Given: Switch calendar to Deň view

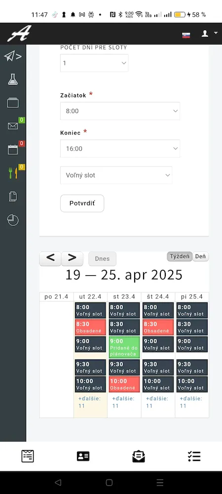Looking at the screenshot, I should [x=200, y=256].
